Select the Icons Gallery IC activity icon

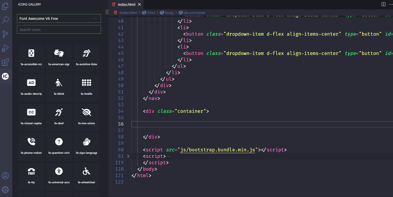pyautogui.click(x=5, y=76)
